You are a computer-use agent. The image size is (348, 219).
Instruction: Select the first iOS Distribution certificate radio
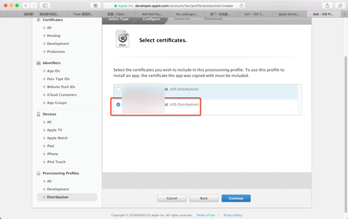point(118,89)
